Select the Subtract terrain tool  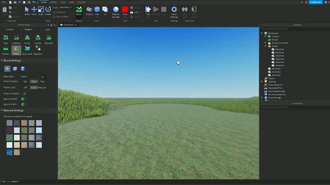(x=16, y=40)
